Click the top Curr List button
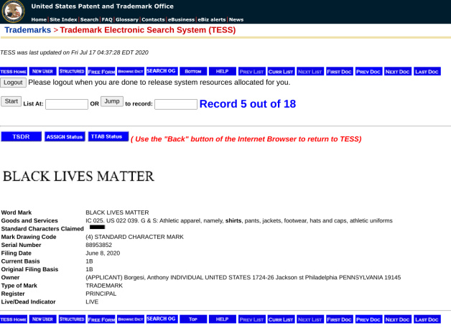This screenshot has height=328, width=451. coord(281,71)
